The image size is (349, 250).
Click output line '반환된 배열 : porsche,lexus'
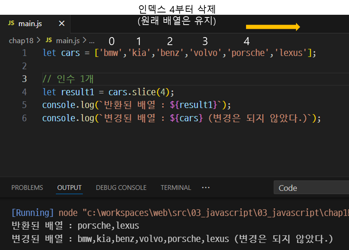[x=75, y=226]
